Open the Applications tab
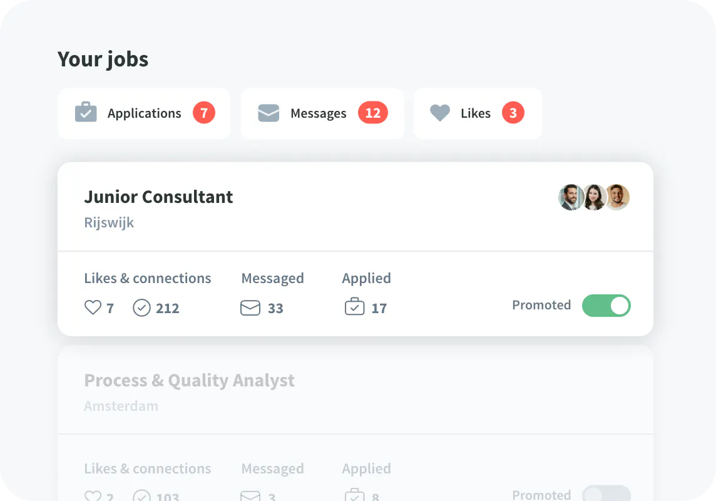Image resolution: width=716 pixels, height=501 pixels. coord(144,113)
